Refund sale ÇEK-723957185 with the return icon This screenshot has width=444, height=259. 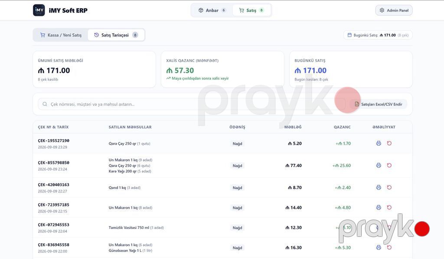(389, 207)
